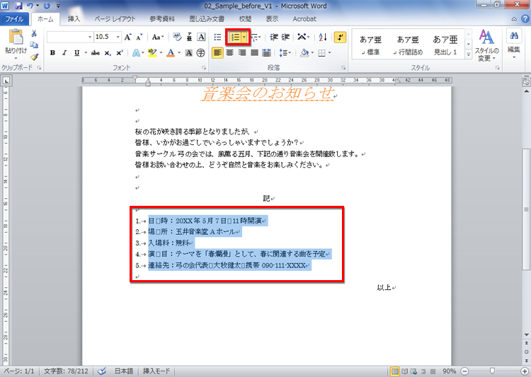531x377 pixels.
Task: Justify the paragraph text
Action: point(254,53)
